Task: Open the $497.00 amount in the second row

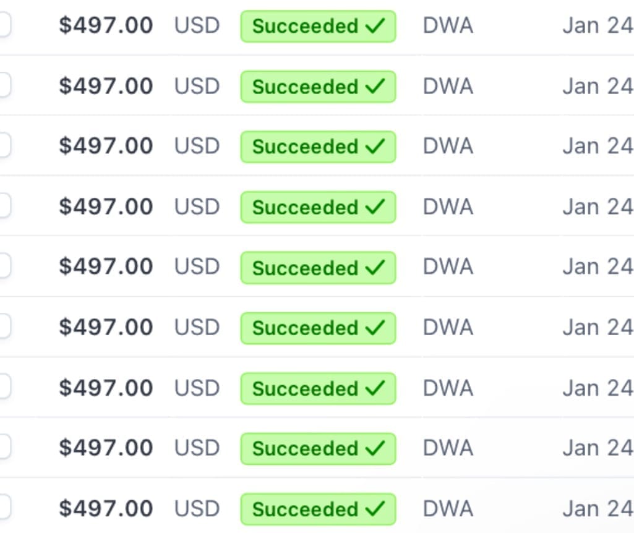Action: tap(106, 86)
